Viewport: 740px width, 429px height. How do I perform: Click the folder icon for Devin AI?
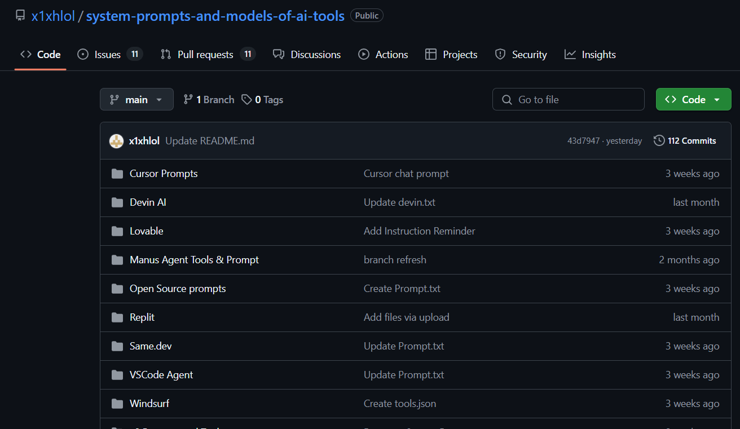[x=117, y=202]
